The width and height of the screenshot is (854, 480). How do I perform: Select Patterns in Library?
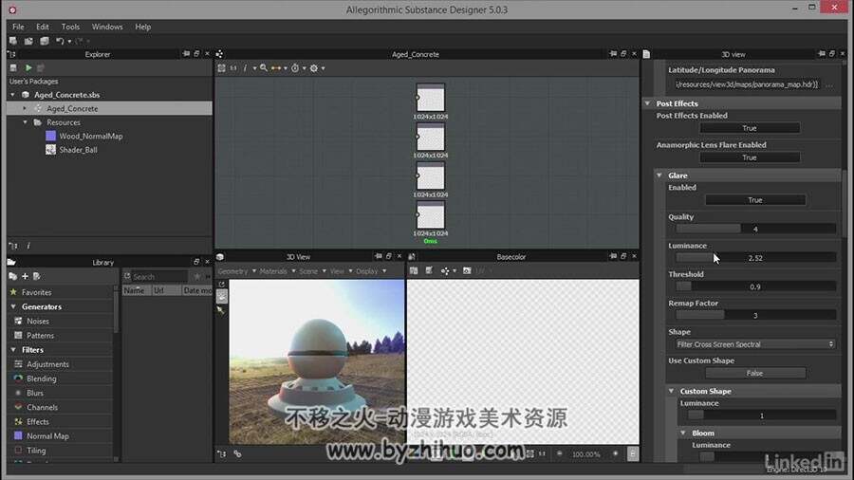[40, 336]
